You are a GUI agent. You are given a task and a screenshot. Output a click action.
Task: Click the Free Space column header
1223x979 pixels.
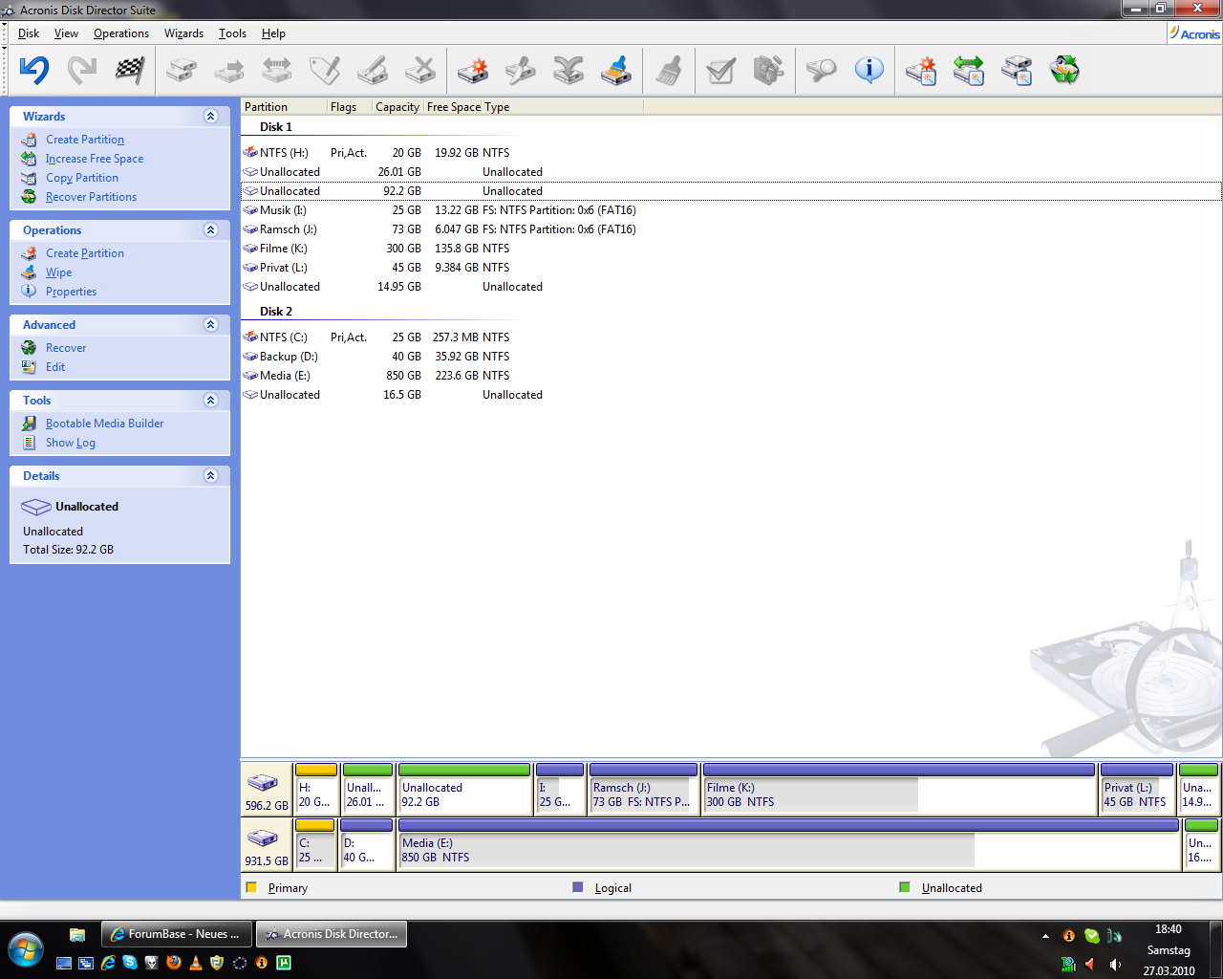pyautogui.click(x=453, y=107)
